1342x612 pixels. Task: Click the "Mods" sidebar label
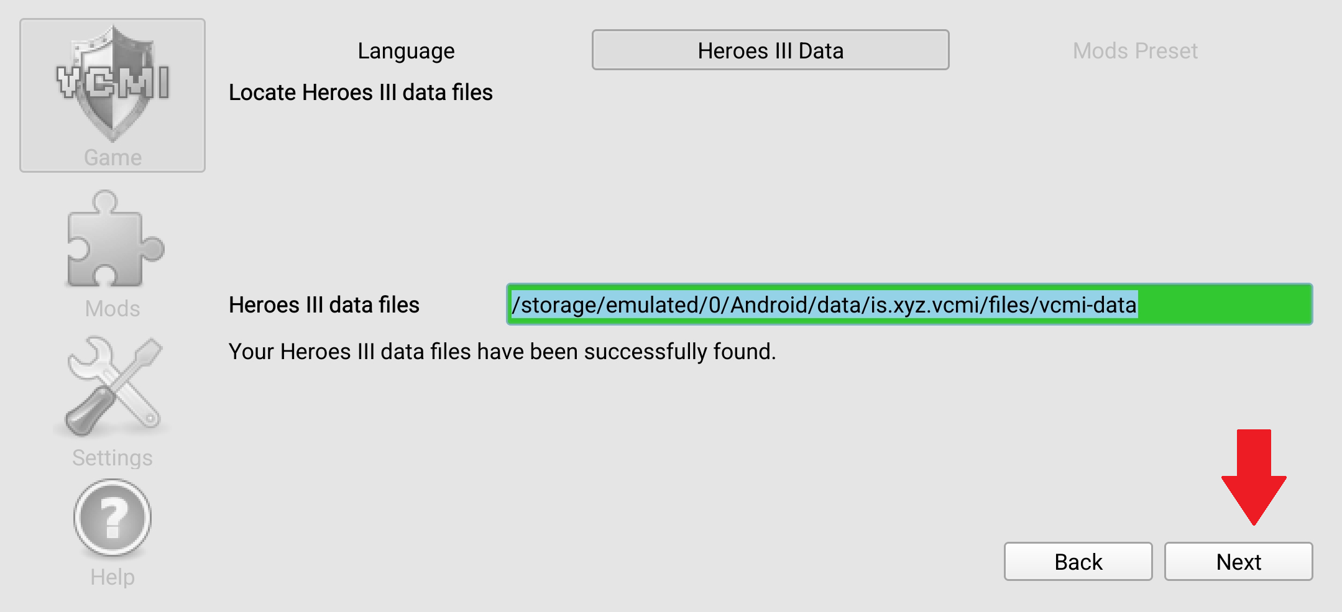[x=113, y=309]
